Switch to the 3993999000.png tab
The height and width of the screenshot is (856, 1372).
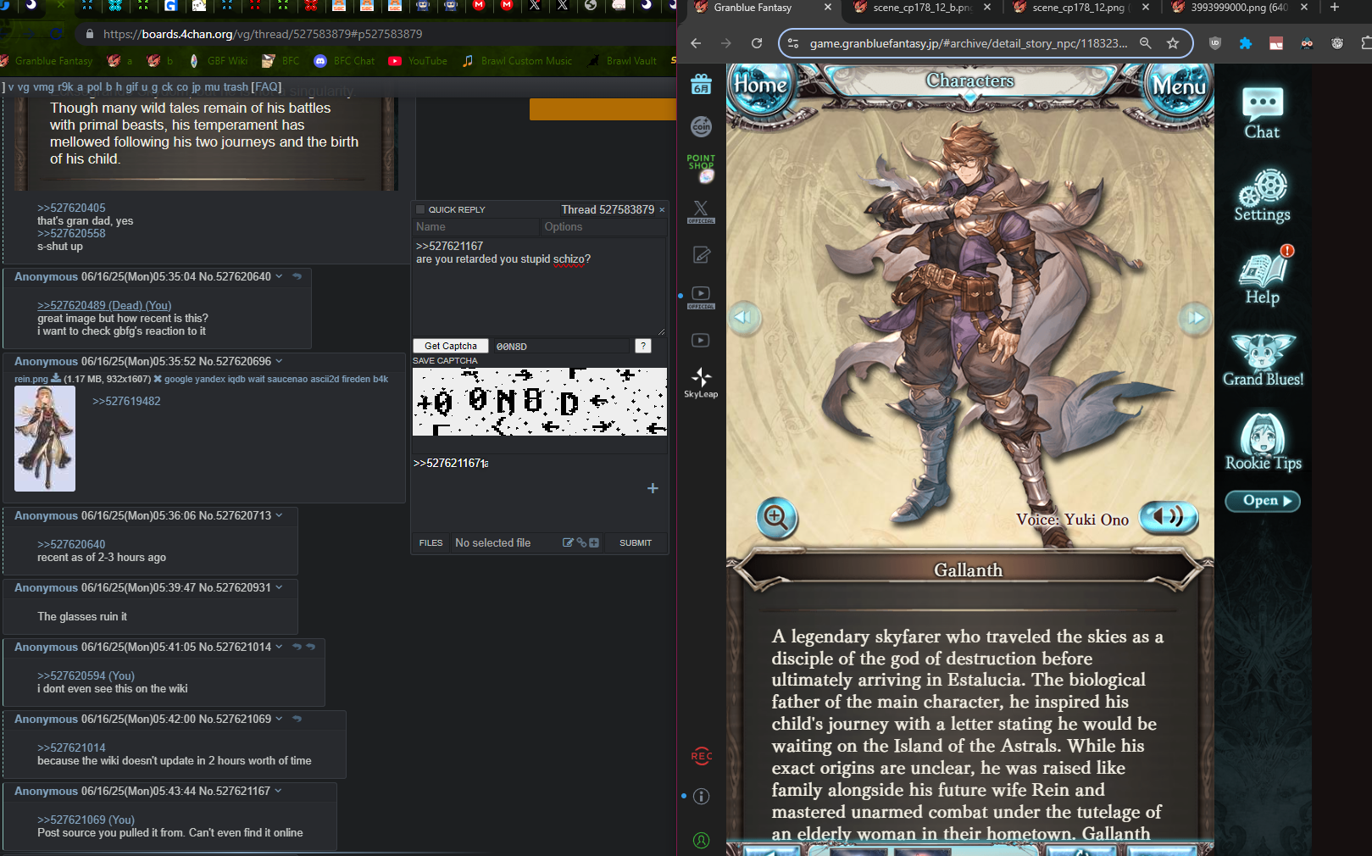tap(1239, 8)
